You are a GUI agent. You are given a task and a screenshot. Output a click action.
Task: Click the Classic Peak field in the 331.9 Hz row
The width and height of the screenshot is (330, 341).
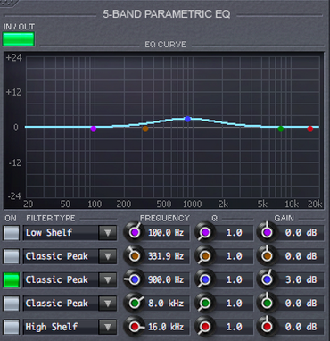(61, 256)
